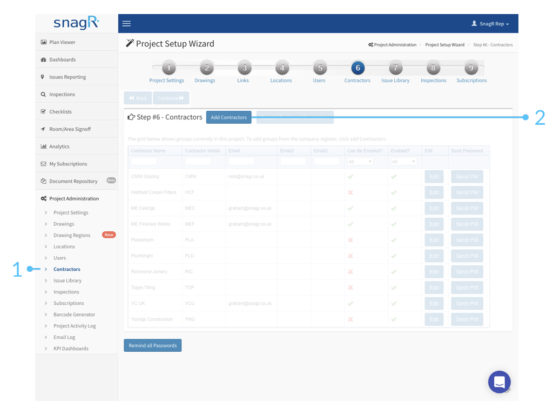The image size is (553, 415).
Task: Select wizard step 9 circle
Action: 471,68
